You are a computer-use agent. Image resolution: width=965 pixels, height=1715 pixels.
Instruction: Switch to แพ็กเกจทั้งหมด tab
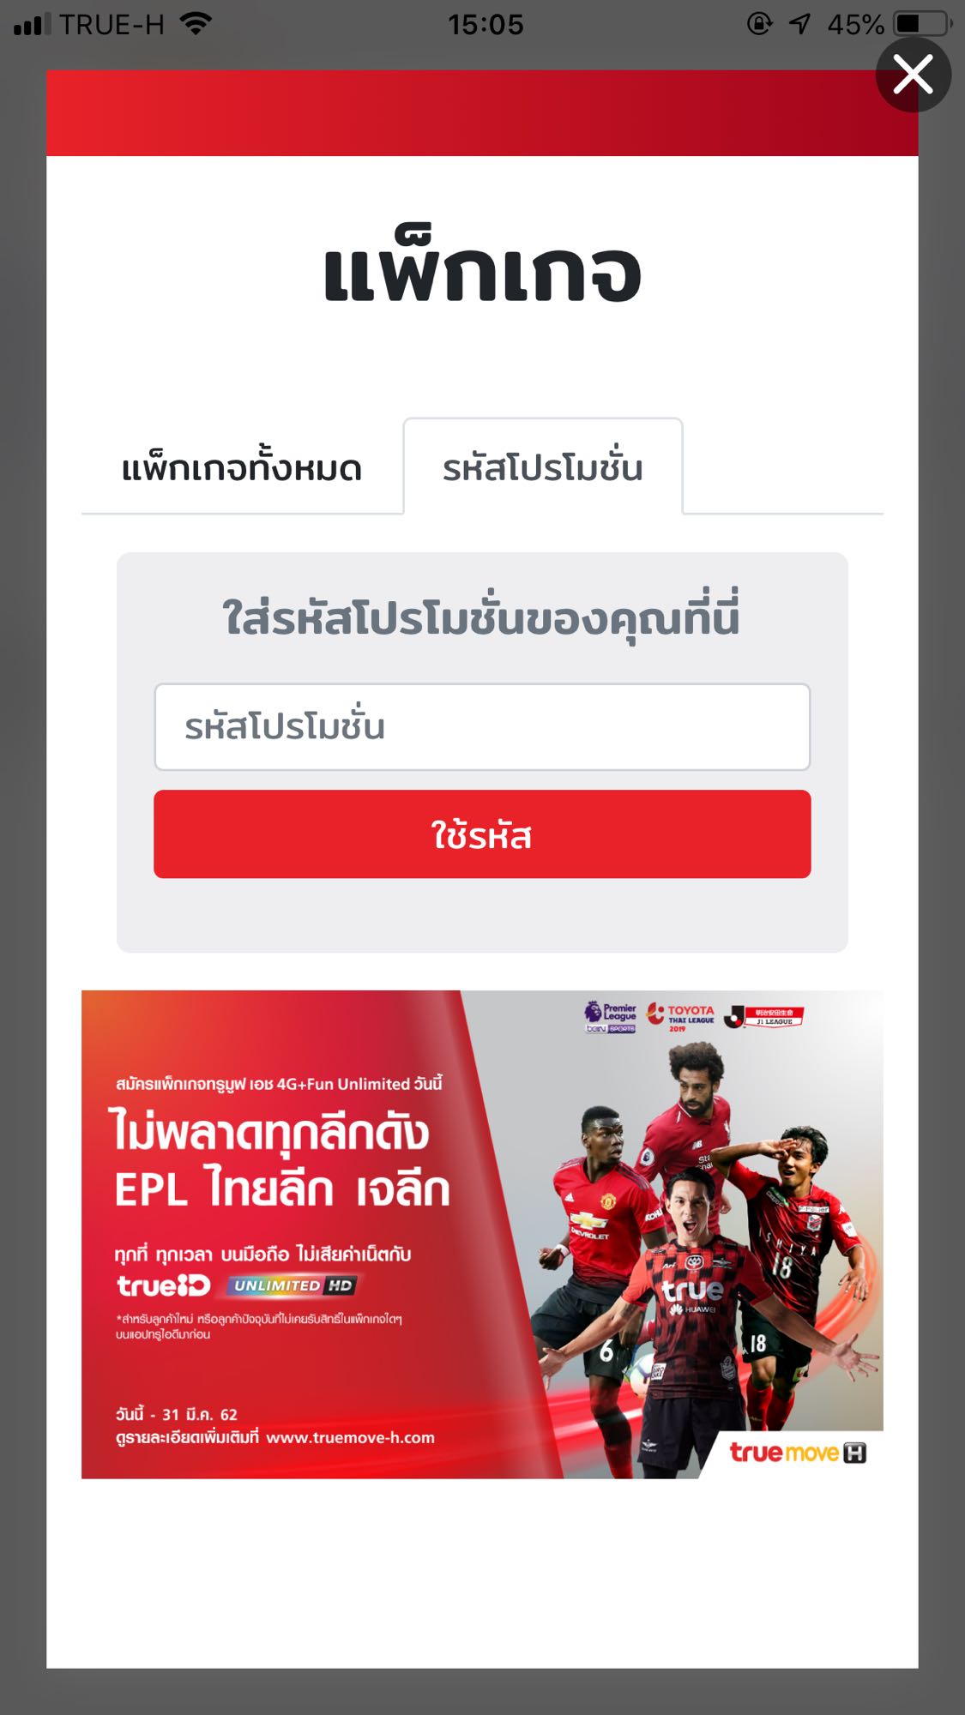(242, 468)
